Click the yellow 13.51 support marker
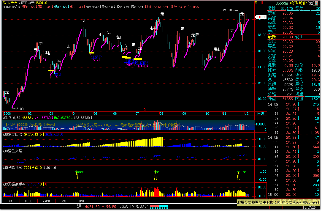This screenshot has width=322, height=211. 51,71
